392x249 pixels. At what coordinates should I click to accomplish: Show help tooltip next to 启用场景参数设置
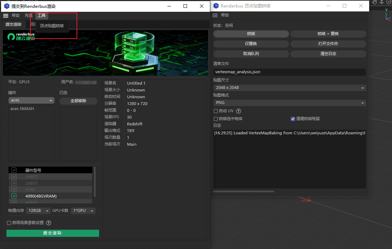49,223
